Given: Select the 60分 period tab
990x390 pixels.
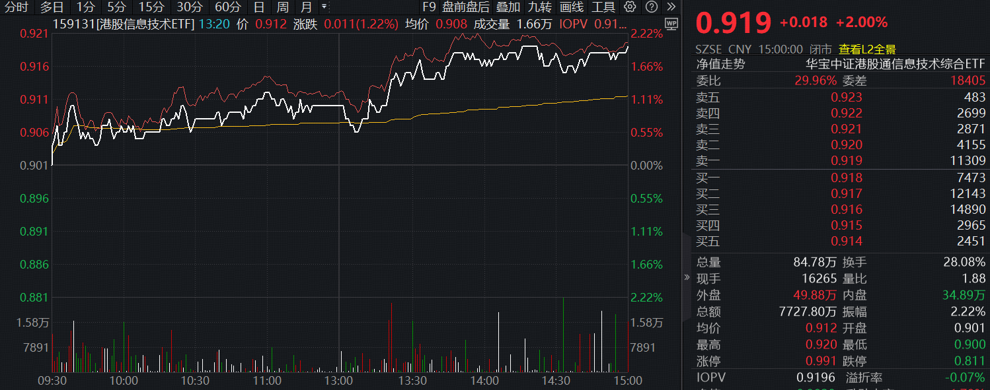Looking at the screenshot, I should [228, 7].
